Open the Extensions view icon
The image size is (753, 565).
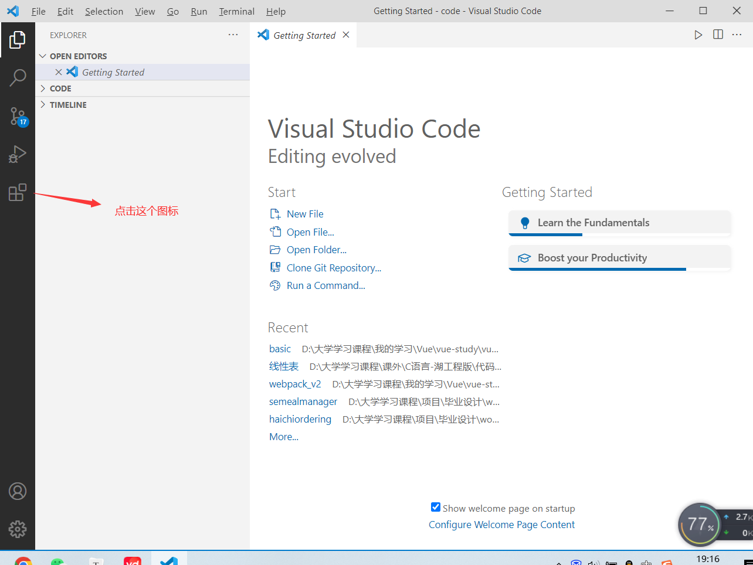pos(18,192)
